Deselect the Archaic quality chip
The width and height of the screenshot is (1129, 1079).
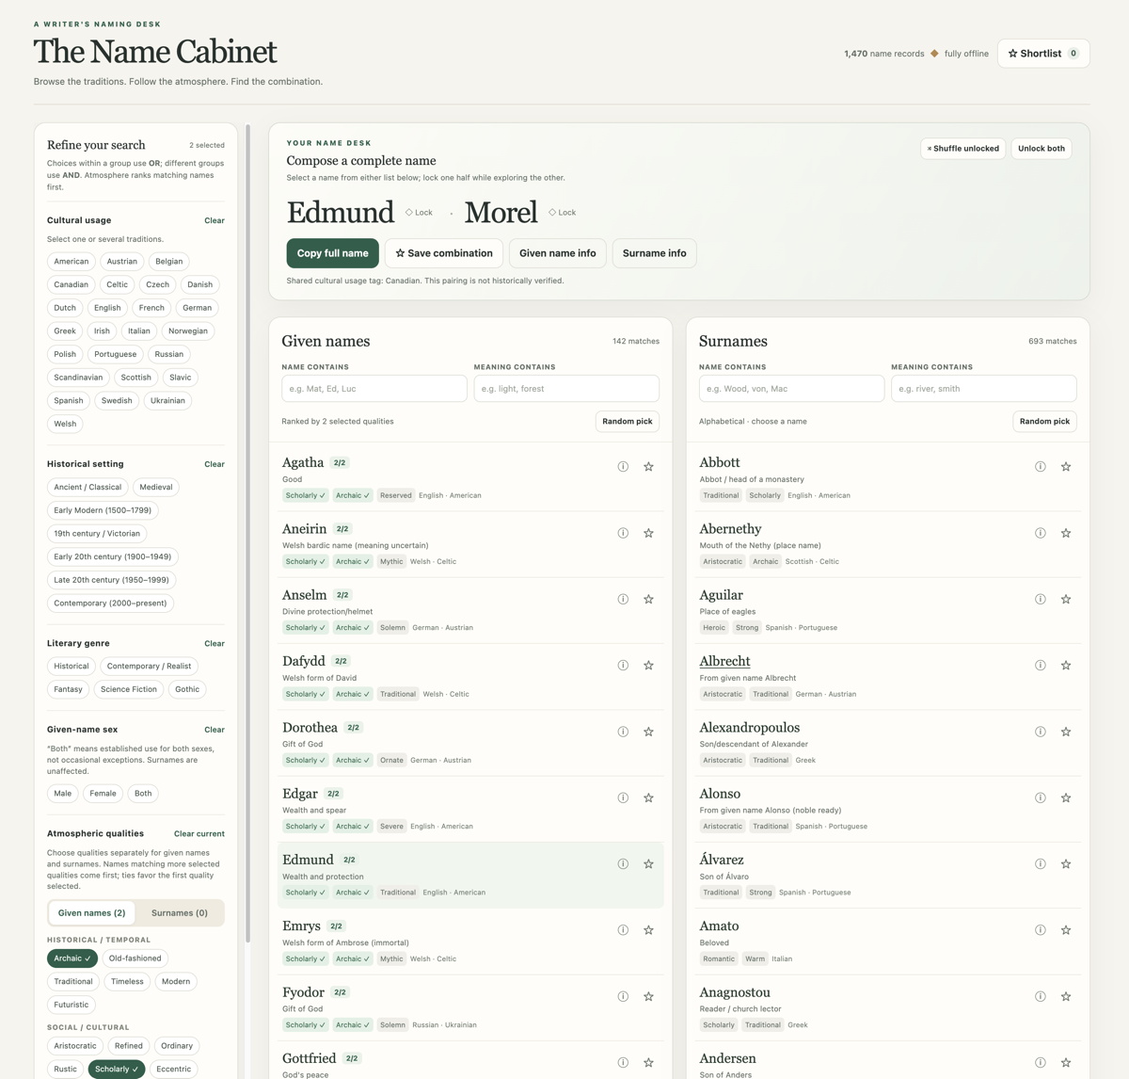tap(72, 958)
